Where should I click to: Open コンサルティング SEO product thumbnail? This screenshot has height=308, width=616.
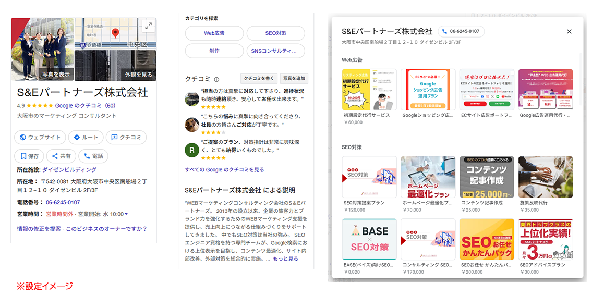coord(428,239)
